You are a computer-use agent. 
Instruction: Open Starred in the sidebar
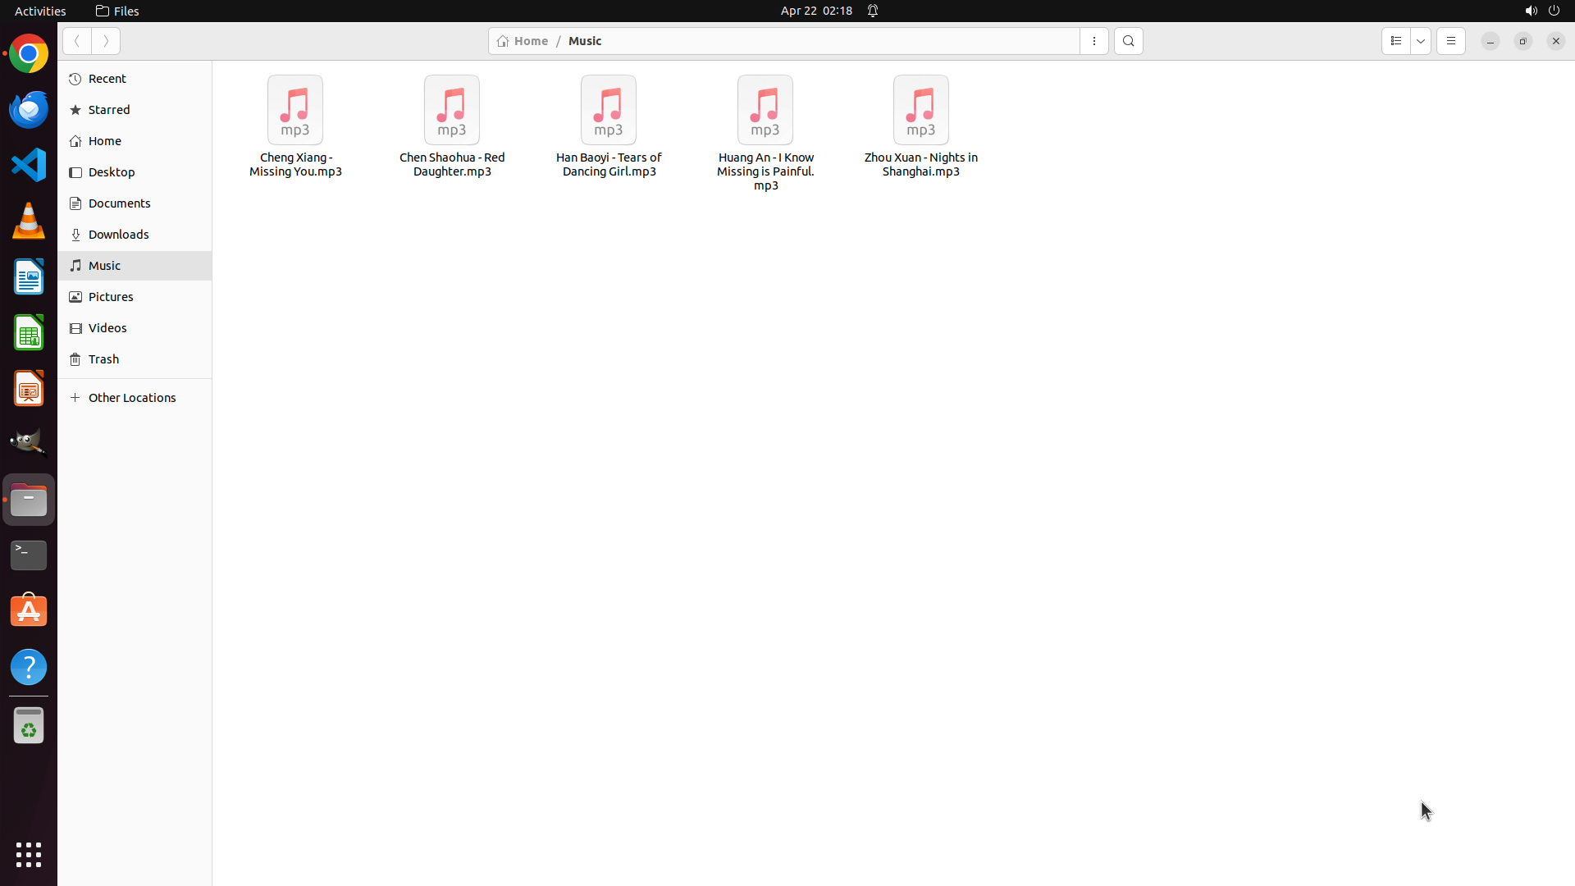click(x=109, y=110)
